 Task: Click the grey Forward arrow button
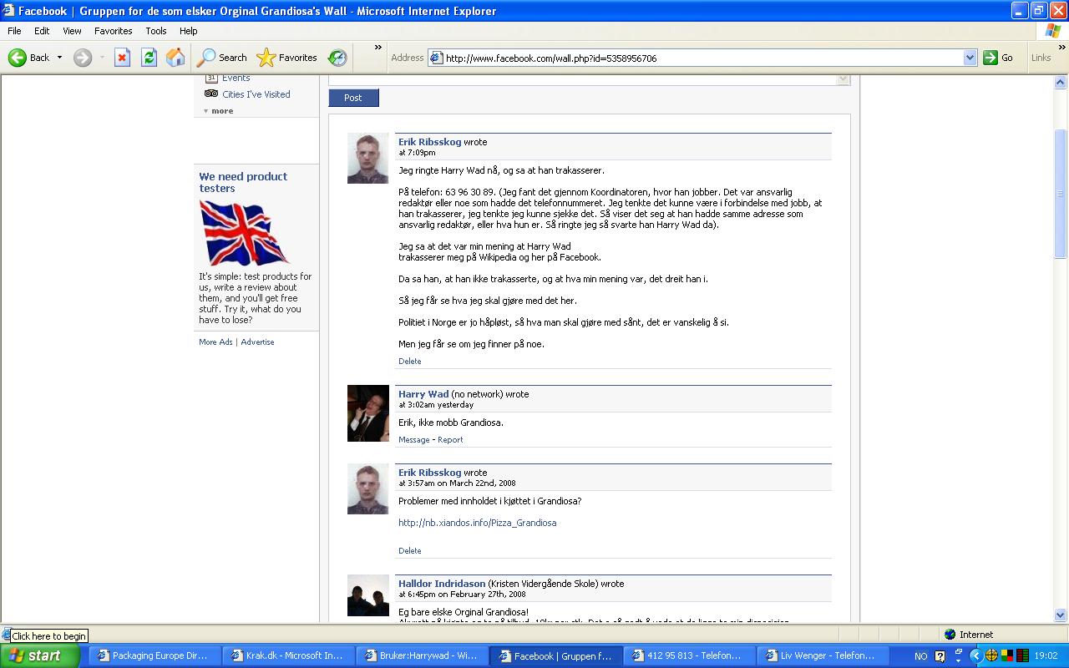(x=82, y=58)
